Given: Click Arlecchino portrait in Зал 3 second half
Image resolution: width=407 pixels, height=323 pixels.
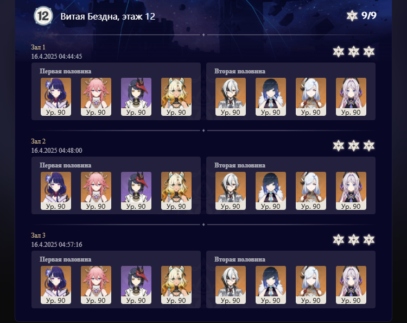Looking at the screenshot, I should coord(231,285).
